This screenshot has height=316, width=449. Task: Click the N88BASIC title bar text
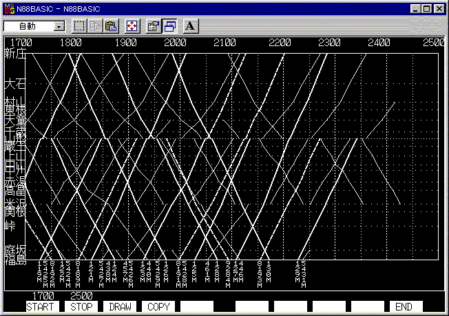(59, 9)
